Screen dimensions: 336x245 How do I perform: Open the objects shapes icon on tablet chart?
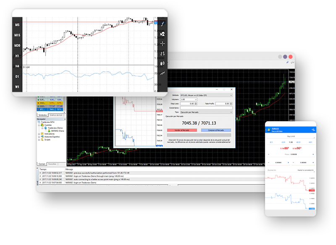[163, 34]
